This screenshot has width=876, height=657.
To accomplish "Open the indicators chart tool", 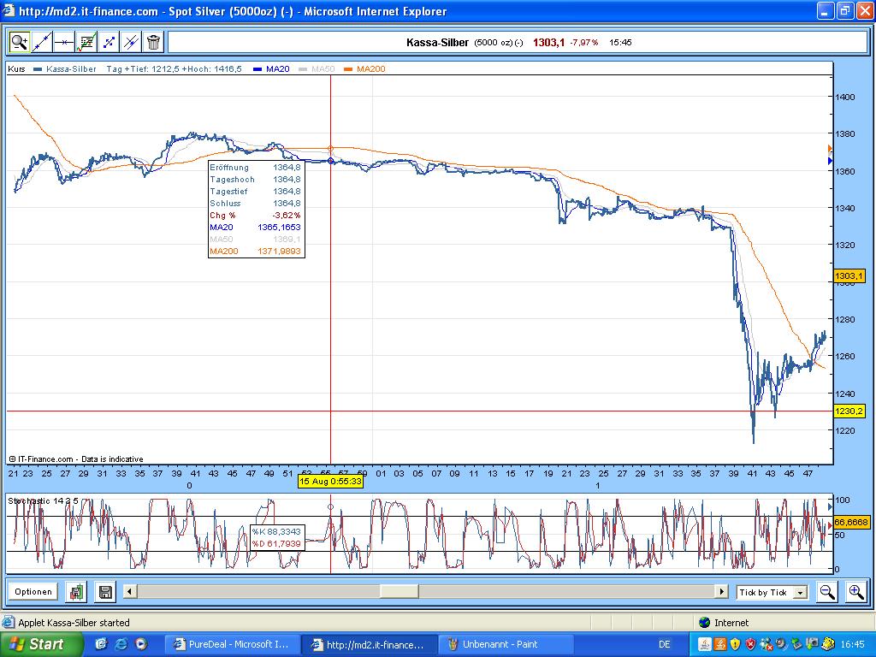I will (86, 42).
